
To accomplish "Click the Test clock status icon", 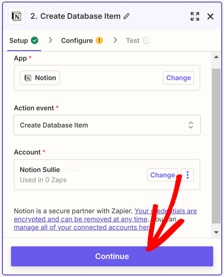I will (146, 41).
